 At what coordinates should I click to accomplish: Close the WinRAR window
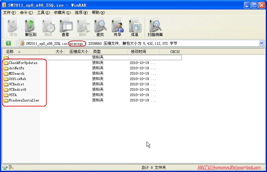point(262,5)
